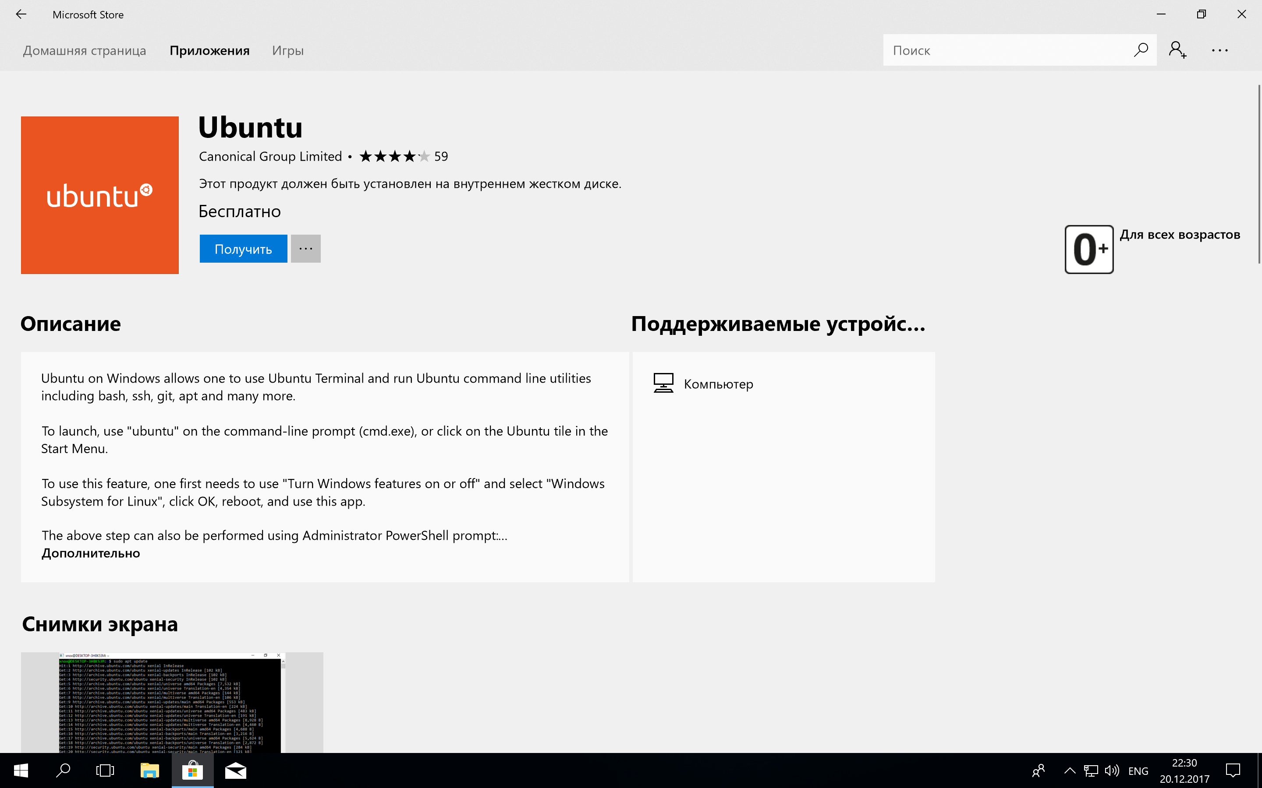This screenshot has width=1262, height=788.
Task: Open the Store more options menu
Action: point(1220,50)
